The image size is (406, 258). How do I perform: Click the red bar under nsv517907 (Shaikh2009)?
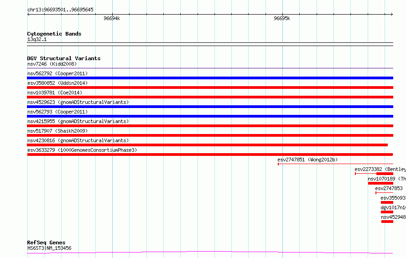point(210,135)
